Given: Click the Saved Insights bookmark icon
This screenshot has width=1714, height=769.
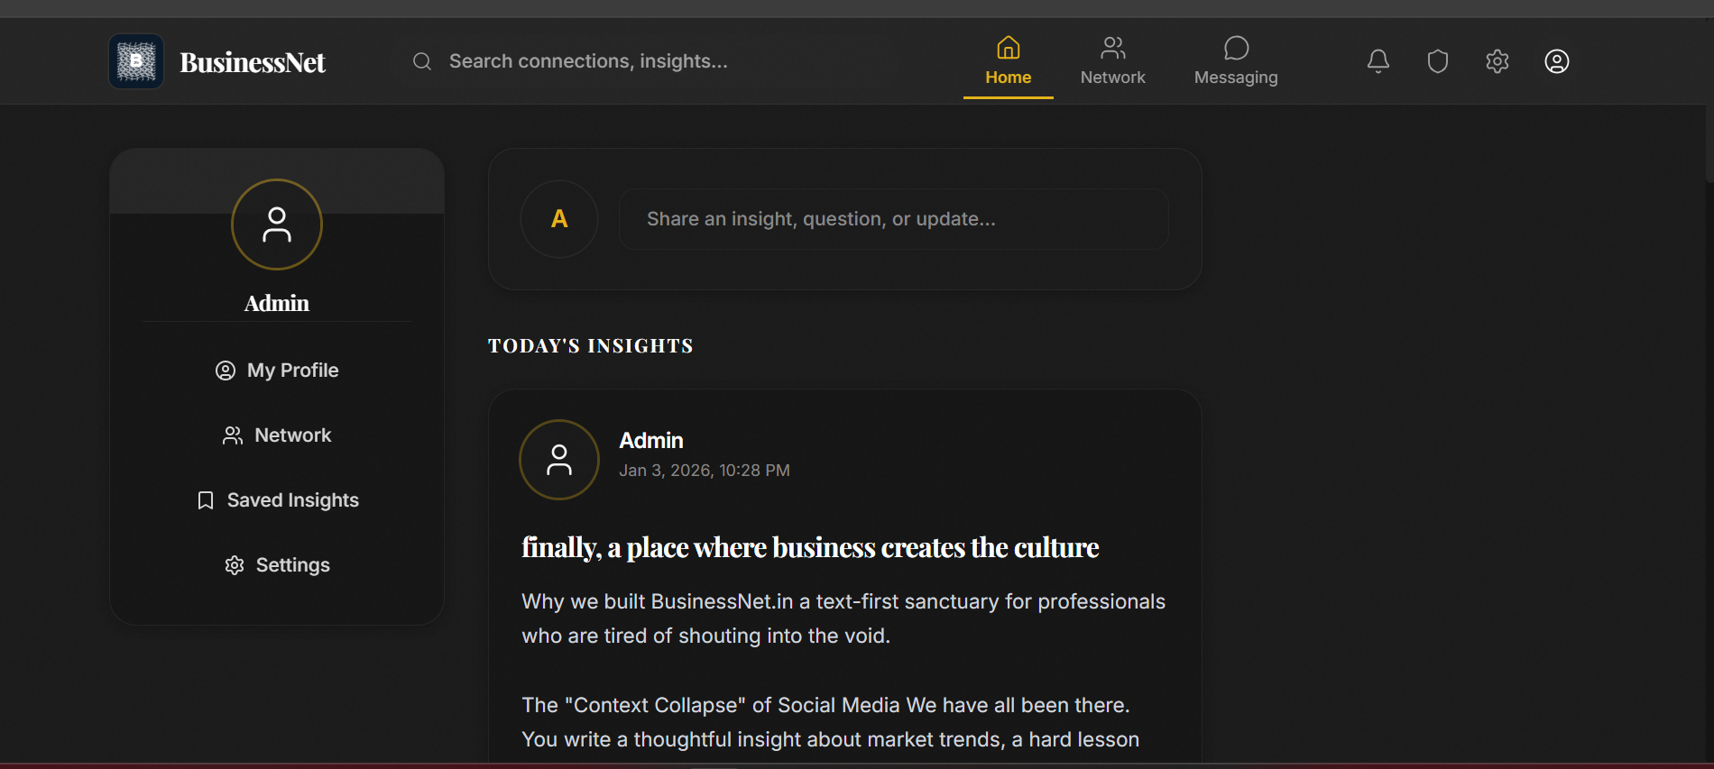Looking at the screenshot, I should (206, 500).
